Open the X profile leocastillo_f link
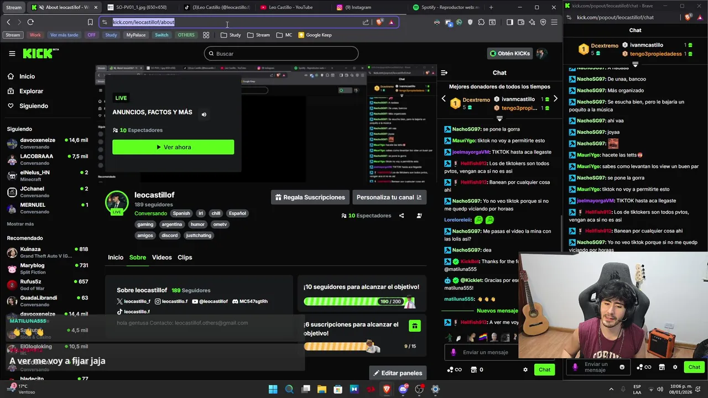The height and width of the screenshot is (398, 708). click(133, 301)
